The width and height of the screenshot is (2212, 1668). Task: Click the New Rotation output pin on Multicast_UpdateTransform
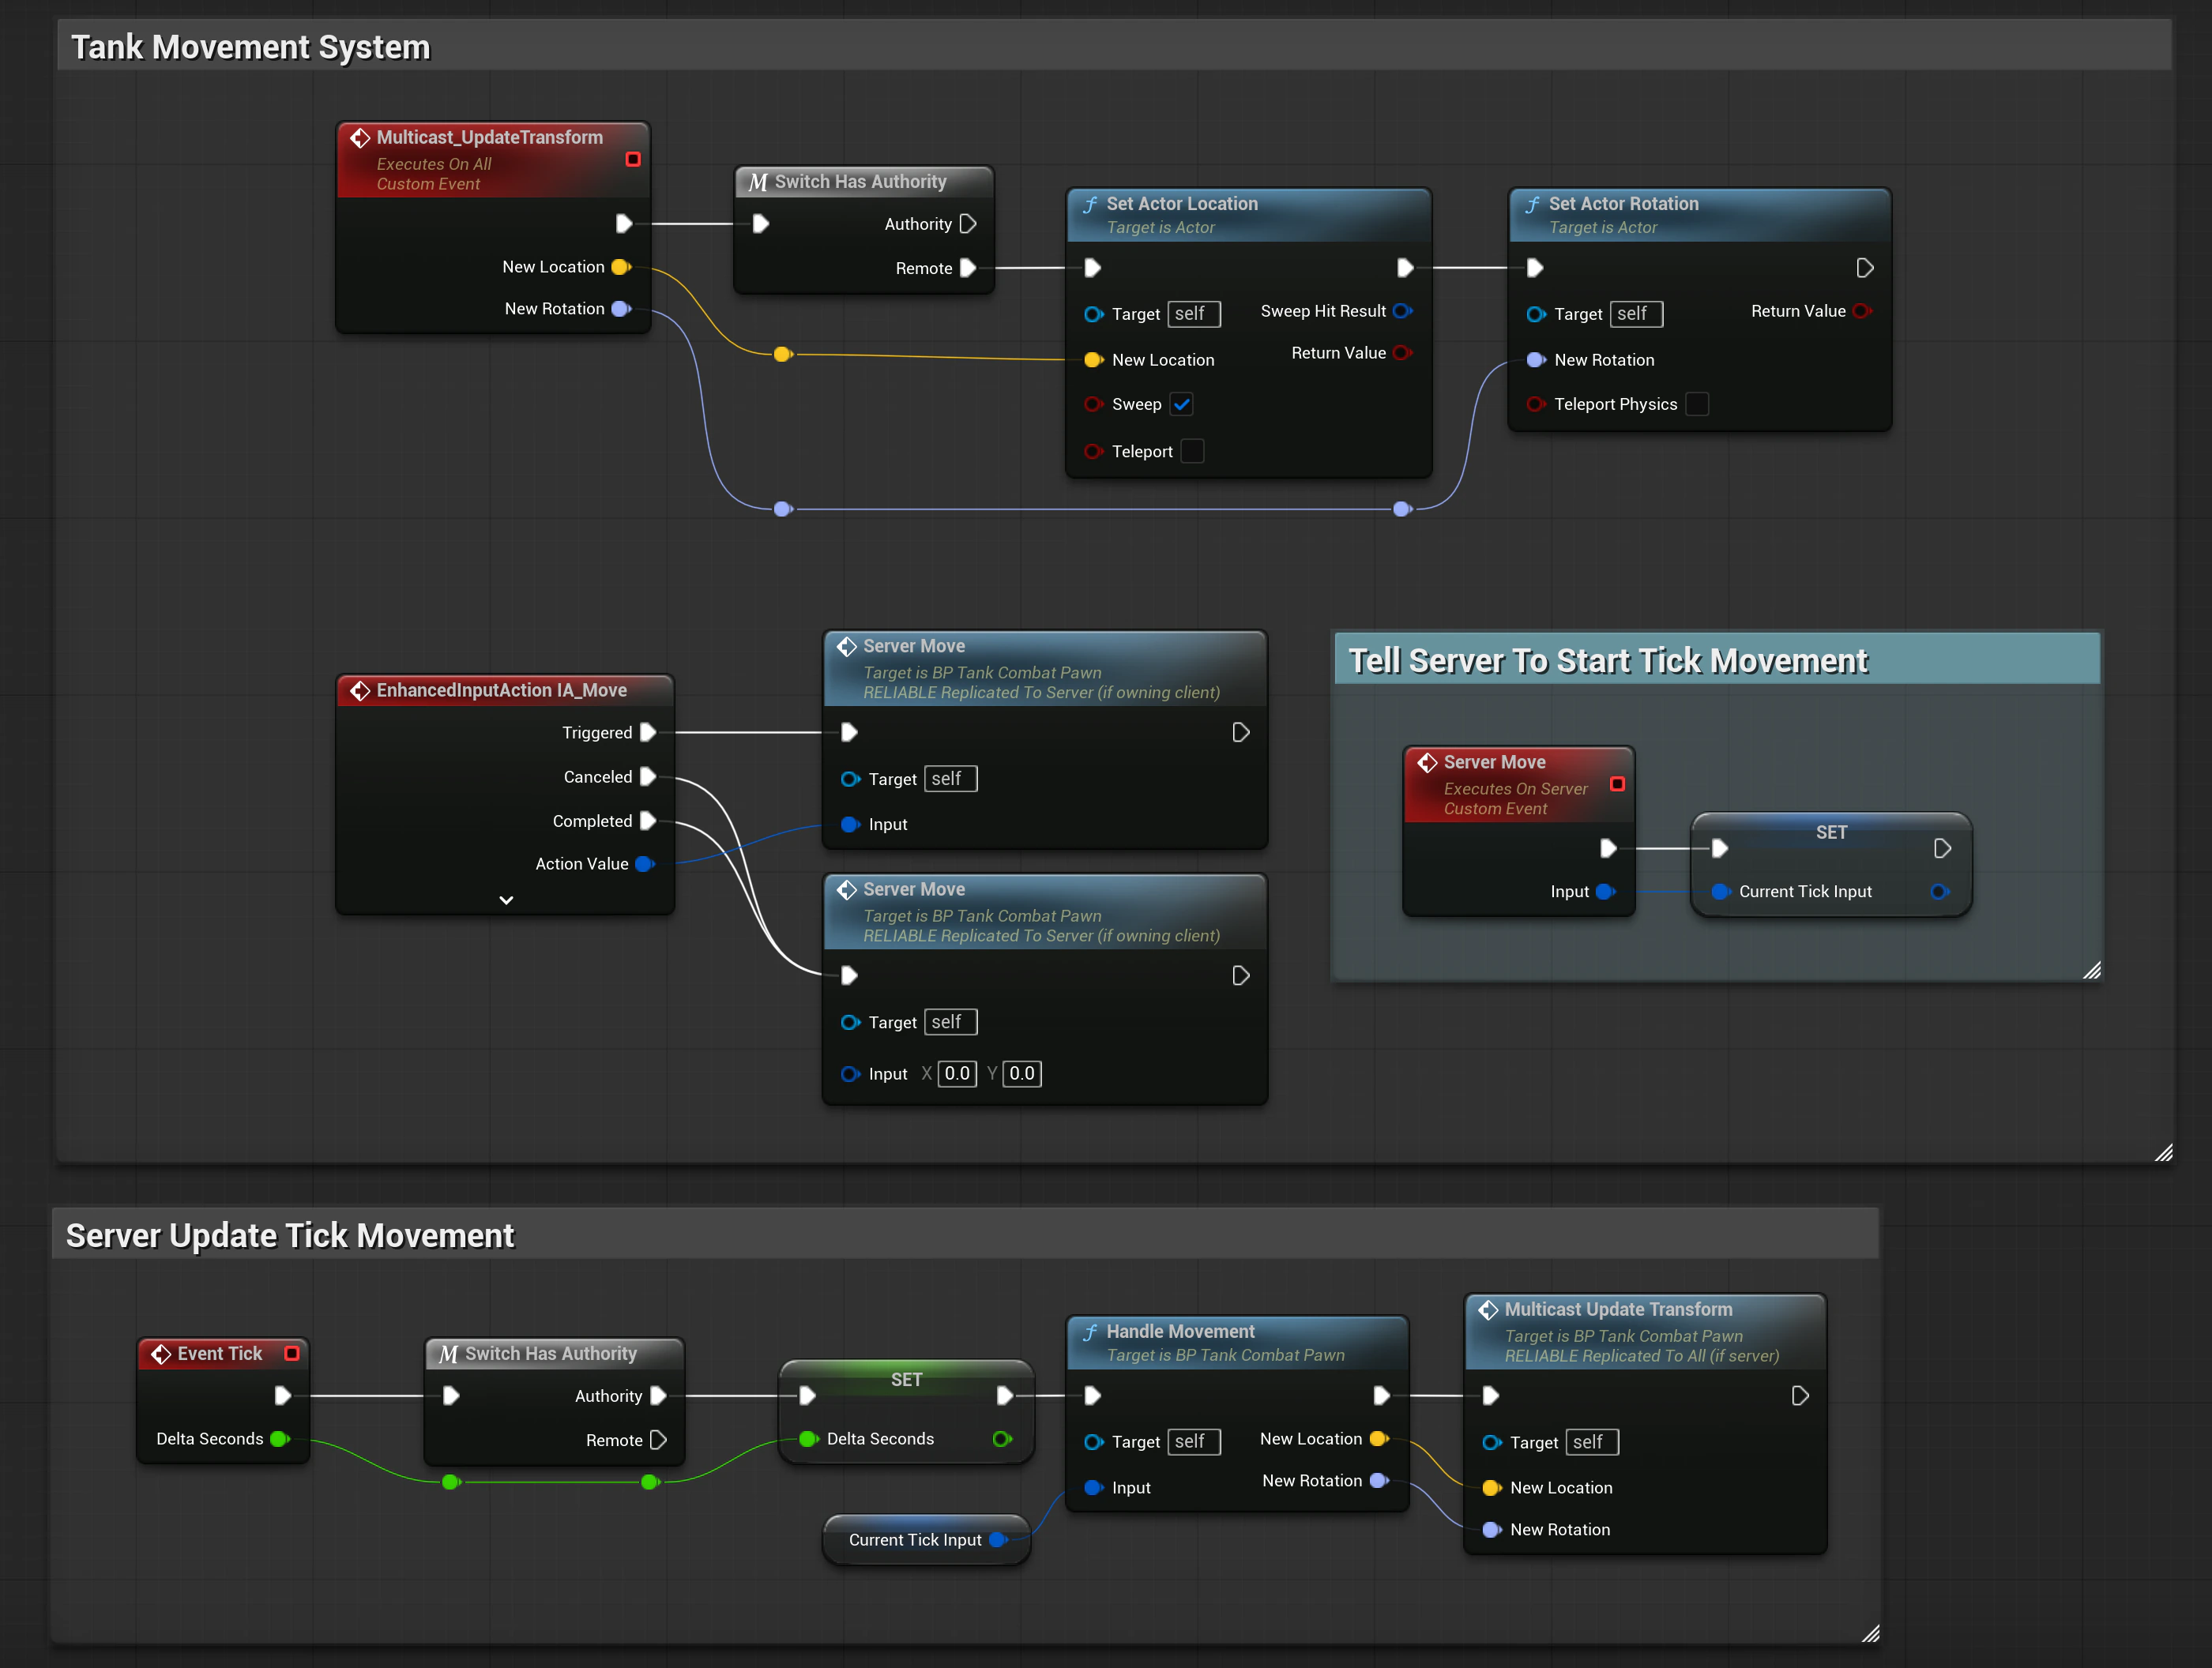click(x=621, y=309)
